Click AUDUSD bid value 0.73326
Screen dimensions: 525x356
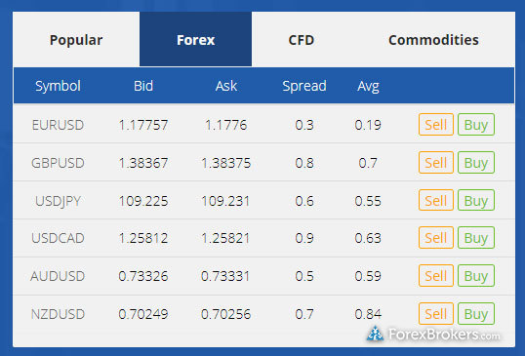tap(143, 276)
